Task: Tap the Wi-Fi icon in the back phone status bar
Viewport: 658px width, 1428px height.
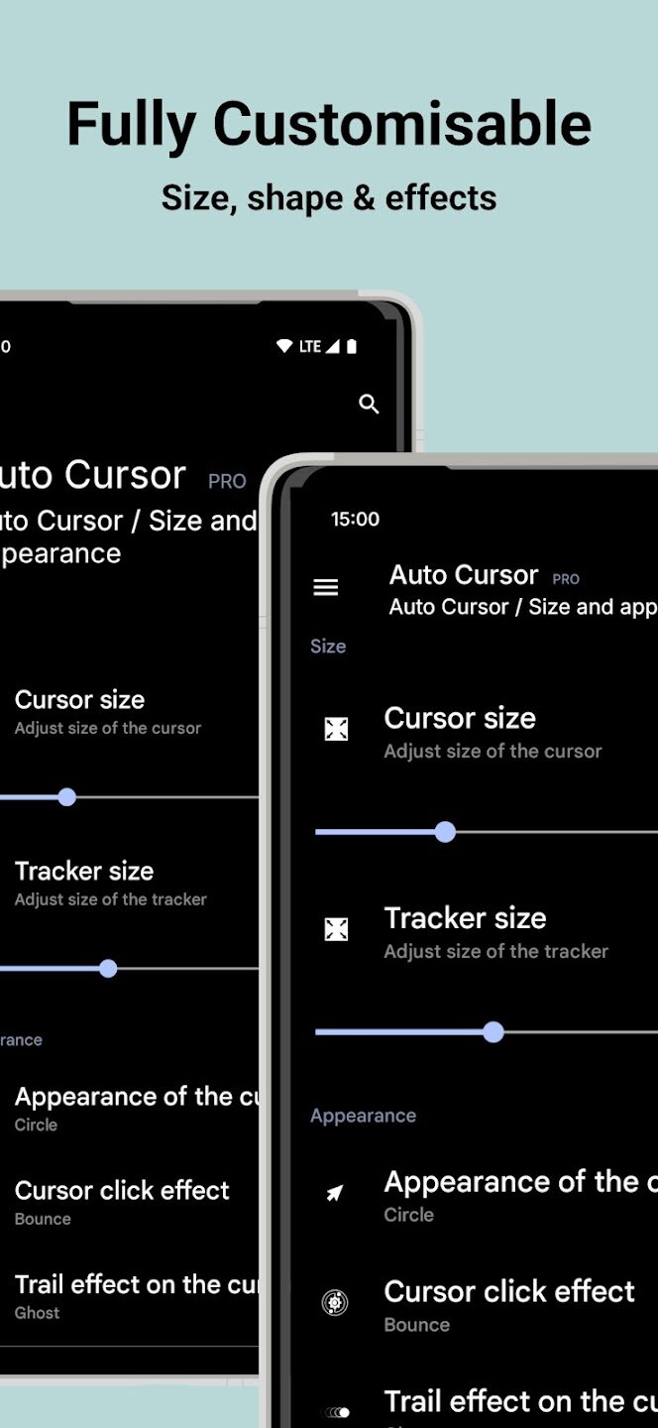Action: [284, 346]
